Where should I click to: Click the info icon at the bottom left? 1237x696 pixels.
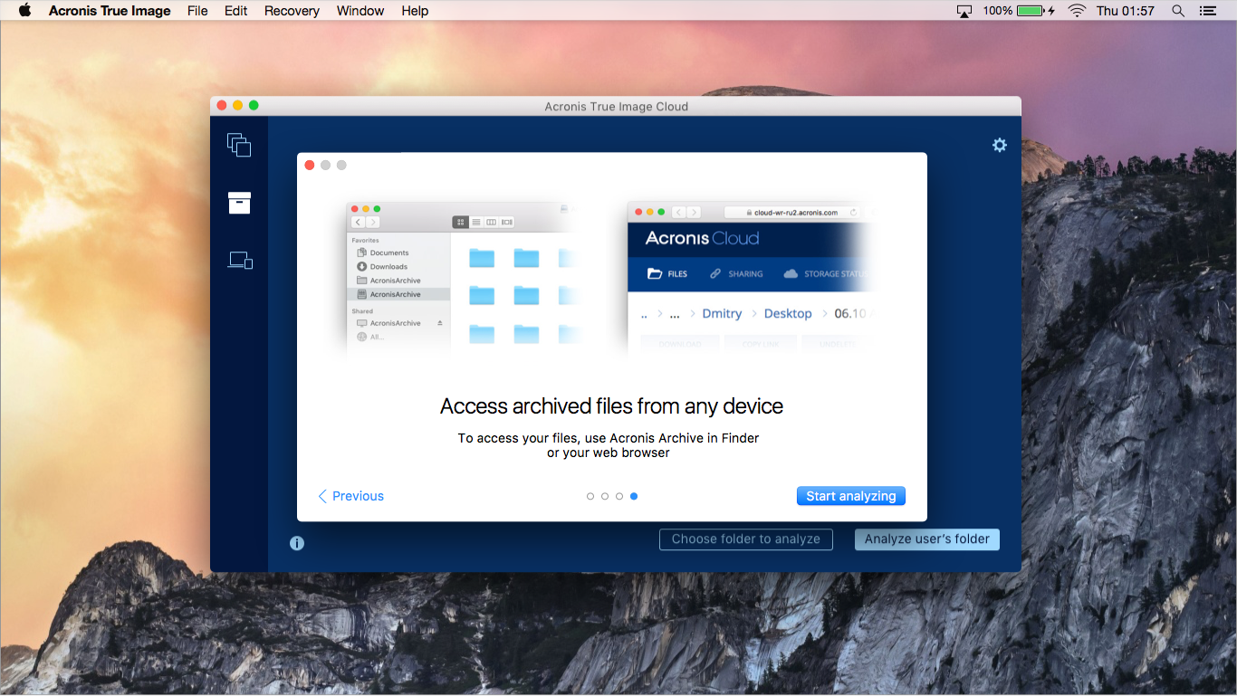(x=297, y=543)
